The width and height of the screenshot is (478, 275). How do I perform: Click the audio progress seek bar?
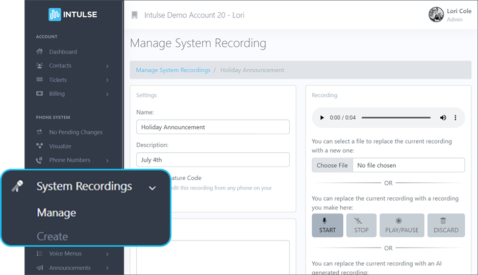point(396,118)
